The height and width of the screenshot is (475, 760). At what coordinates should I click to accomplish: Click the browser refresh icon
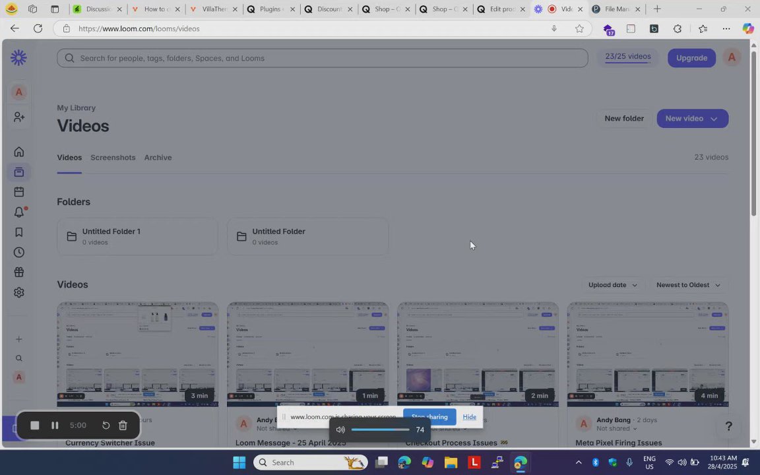[x=38, y=28]
